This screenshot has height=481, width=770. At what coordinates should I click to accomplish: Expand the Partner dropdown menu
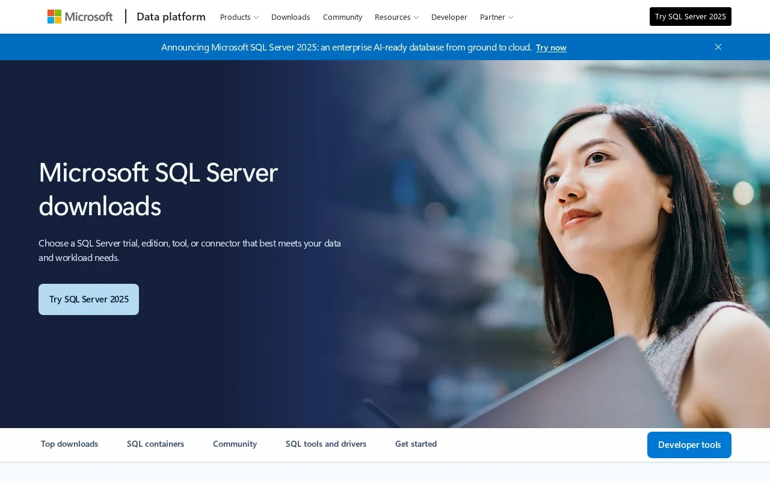pos(496,17)
